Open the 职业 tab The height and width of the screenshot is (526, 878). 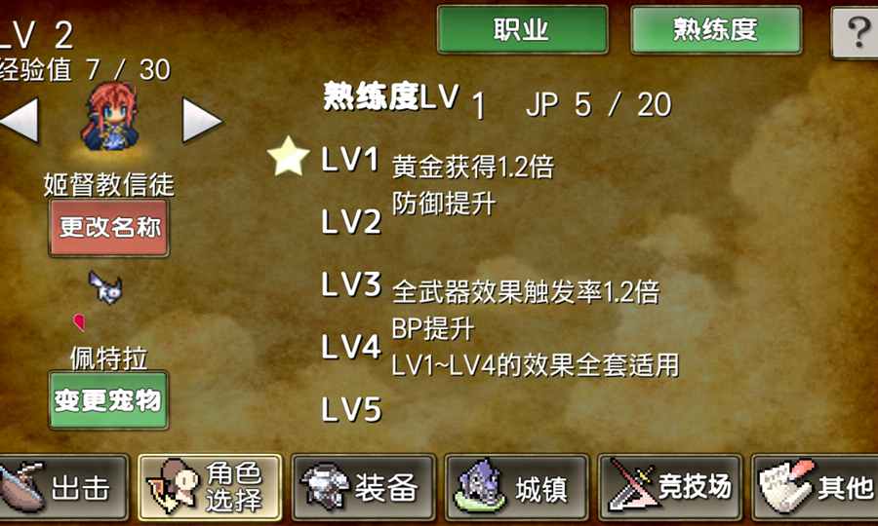522,29
